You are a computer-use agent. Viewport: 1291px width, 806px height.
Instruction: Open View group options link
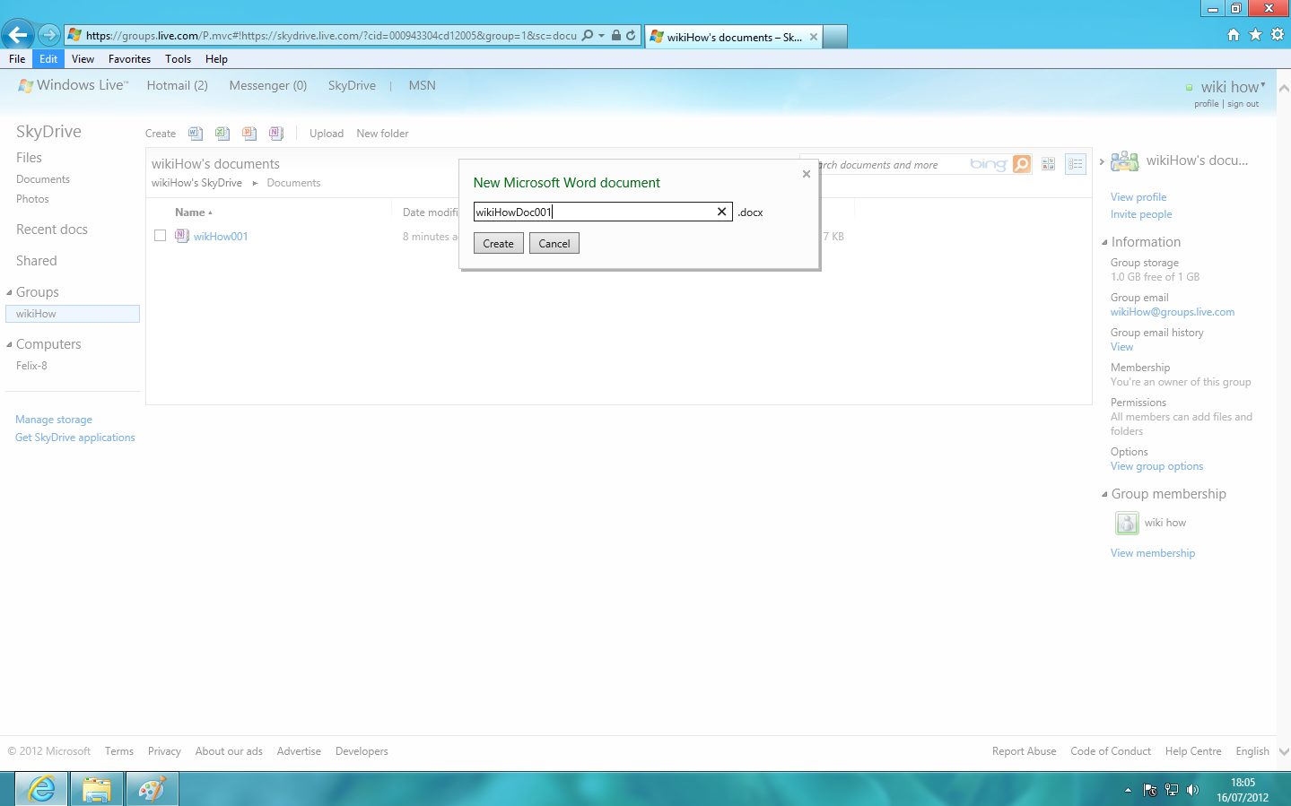click(1156, 466)
